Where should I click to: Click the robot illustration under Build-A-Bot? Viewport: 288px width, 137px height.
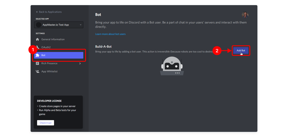click(x=172, y=66)
